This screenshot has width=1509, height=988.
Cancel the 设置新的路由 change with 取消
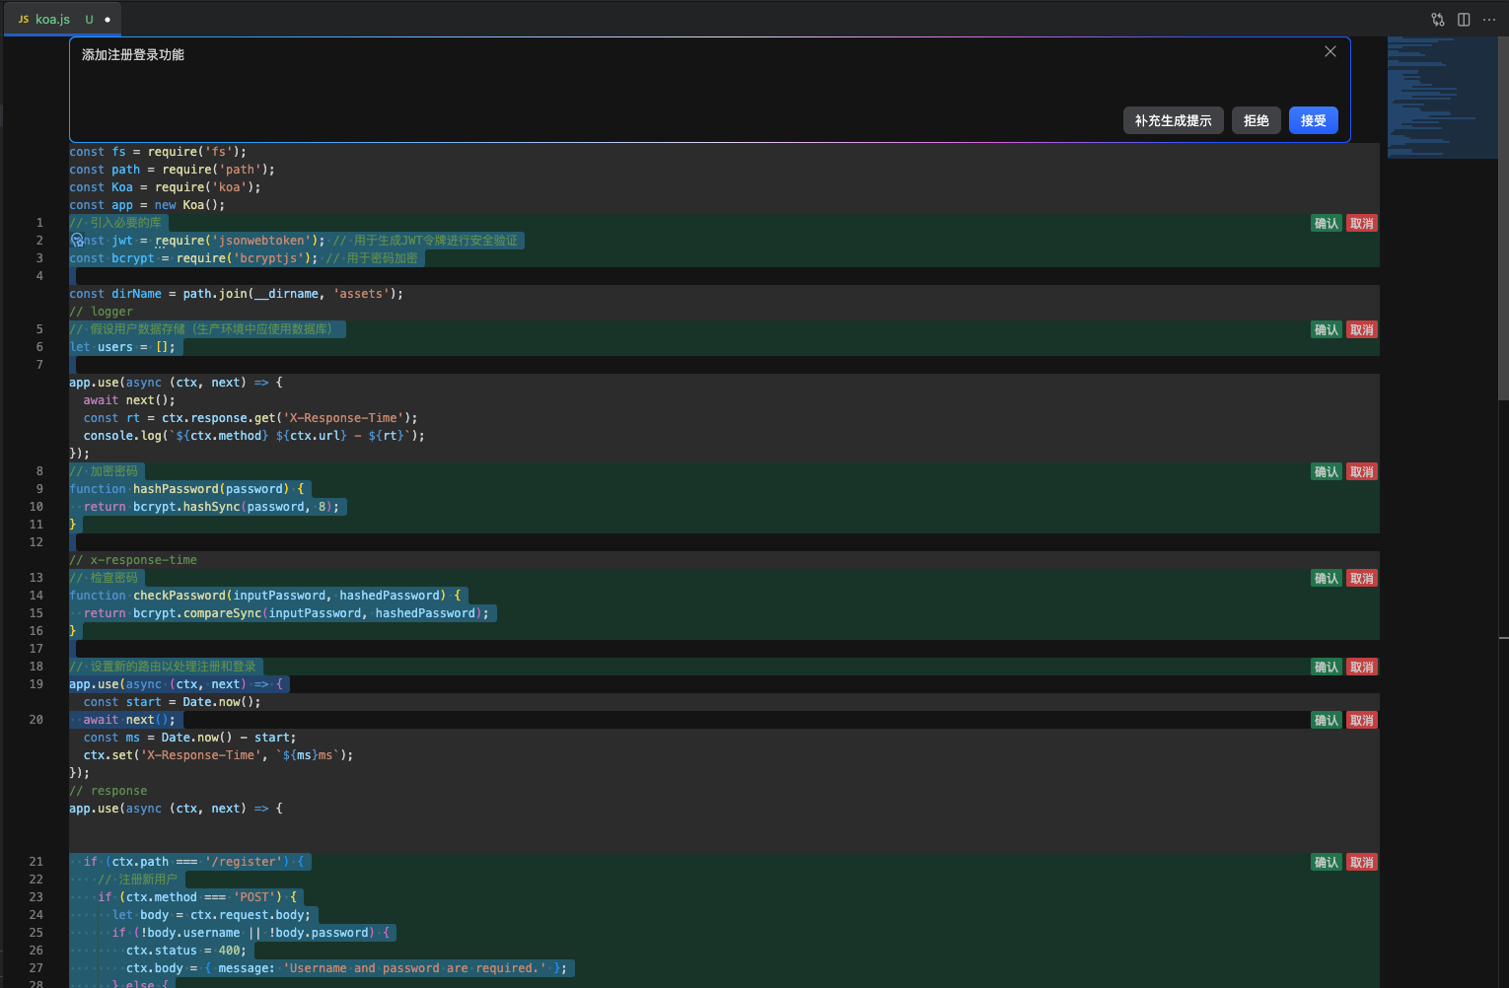1362,668
